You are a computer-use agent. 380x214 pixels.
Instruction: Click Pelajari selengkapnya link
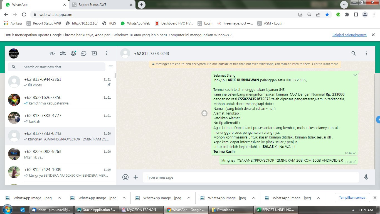pos(349,35)
